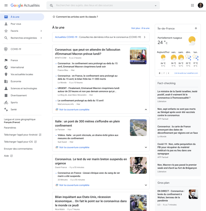Click the user profile avatar
The image size is (206, 211).
pos(200,5)
